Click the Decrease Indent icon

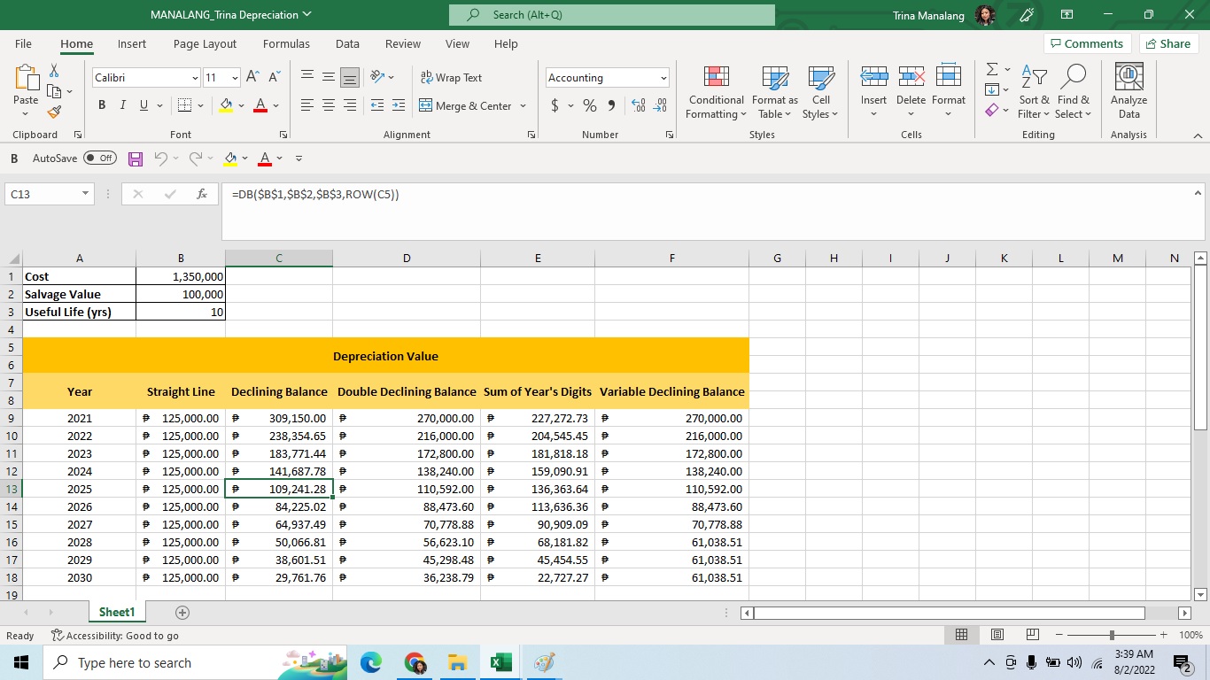coord(377,105)
